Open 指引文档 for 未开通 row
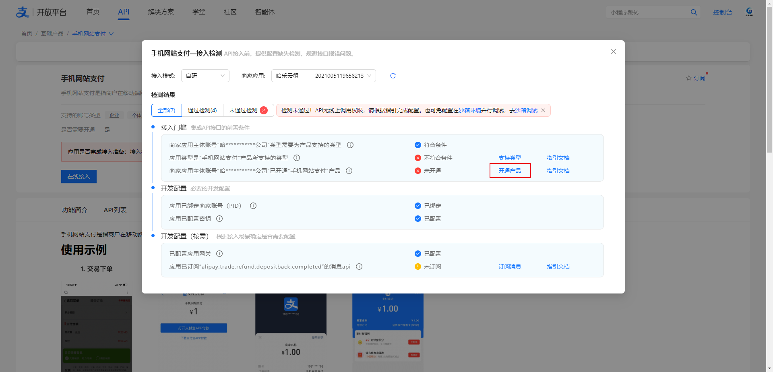Image resolution: width=773 pixels, height=372 pixels. click(x=558, y=171)
